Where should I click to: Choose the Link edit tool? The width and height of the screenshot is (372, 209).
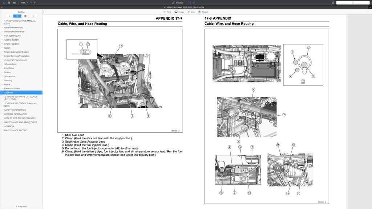191,12
